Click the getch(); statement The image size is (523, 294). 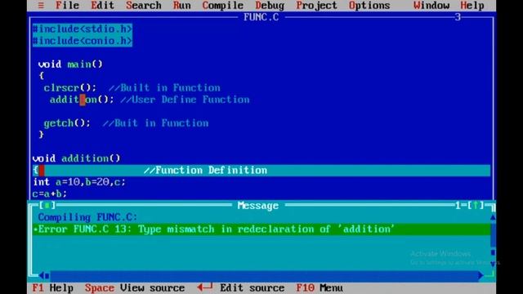coord(67,123)
